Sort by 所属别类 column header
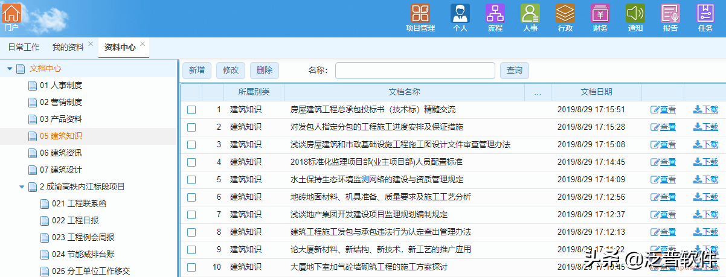Viewport: 726px width, 277px height. point(254,92)
